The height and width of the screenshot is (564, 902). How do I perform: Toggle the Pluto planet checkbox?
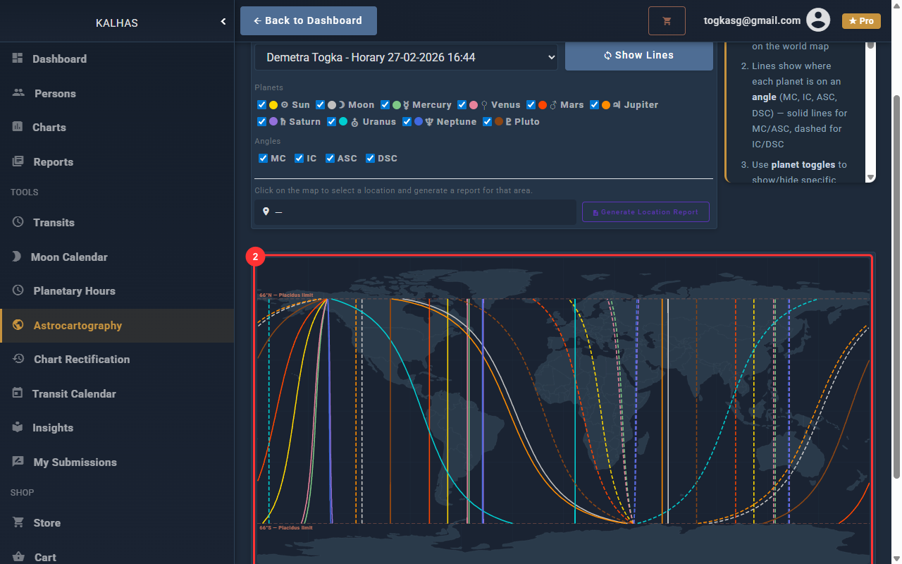tap(488, 122)
